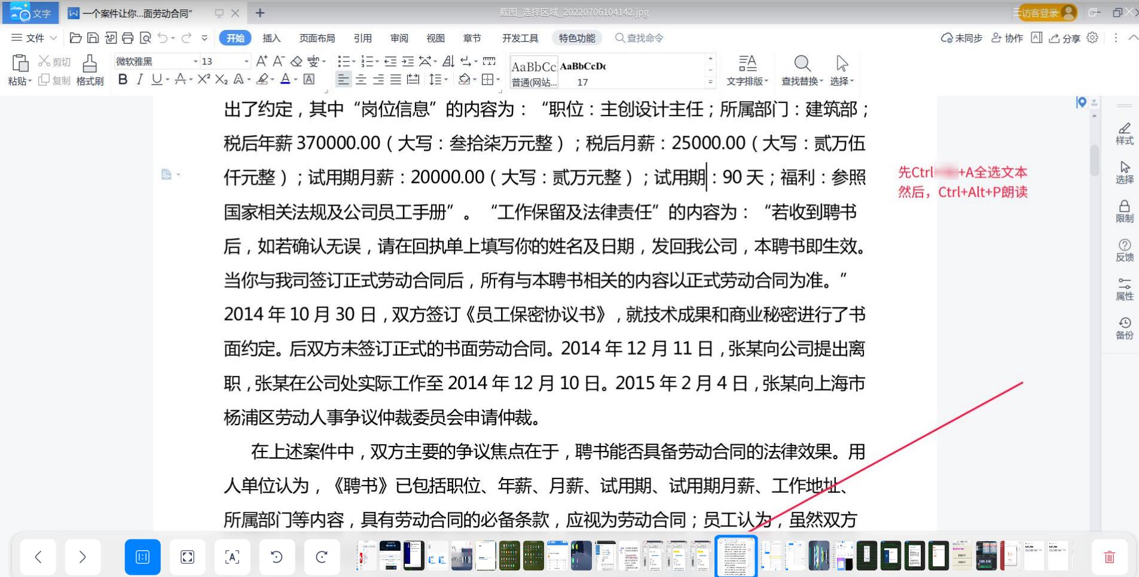The width and height of the screenshot is (1139, 577).
Task: Open the 文件 menu
Action: (33, 37)
